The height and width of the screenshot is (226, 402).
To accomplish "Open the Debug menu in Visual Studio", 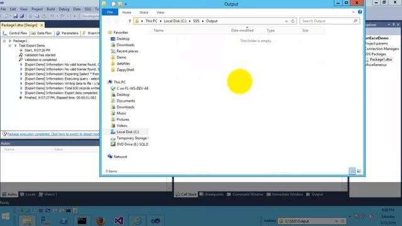I will [x=64, y=9].
